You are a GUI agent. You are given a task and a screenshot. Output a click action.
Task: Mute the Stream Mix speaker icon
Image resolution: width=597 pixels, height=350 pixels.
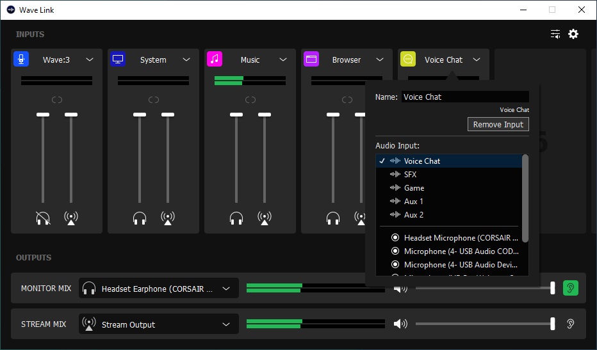click(400, 324)
